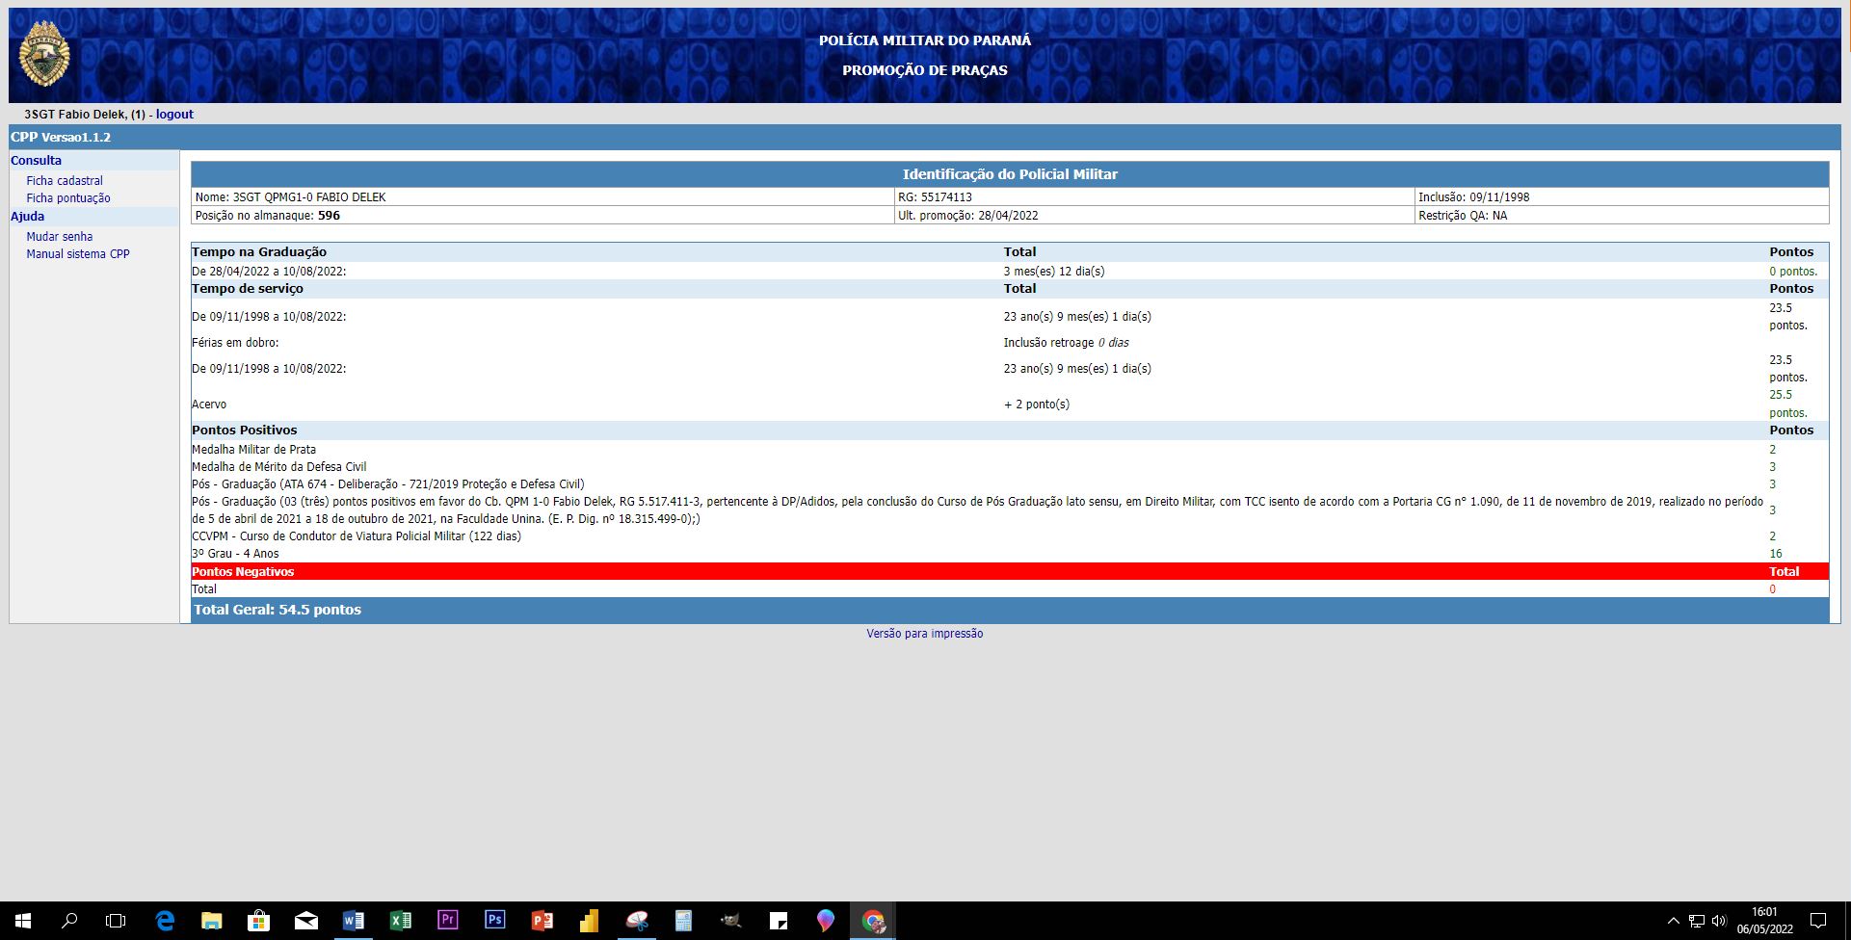Launch PowerPoint from the taskbar

(x=542, y=921)
